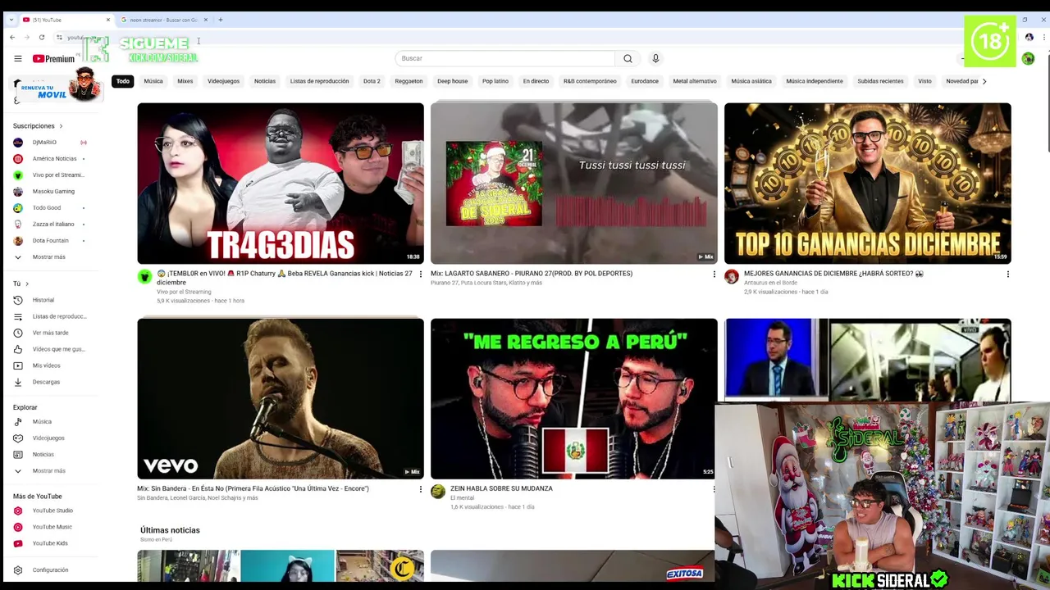Click the Ver más tarde clock icon
This screenshot has height=590, width=1050.
18,333
